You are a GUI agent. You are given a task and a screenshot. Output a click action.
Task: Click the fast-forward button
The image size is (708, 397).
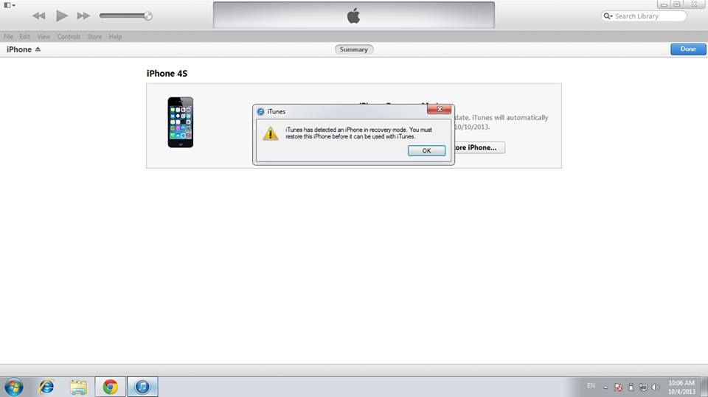click(x=83, y=15)
